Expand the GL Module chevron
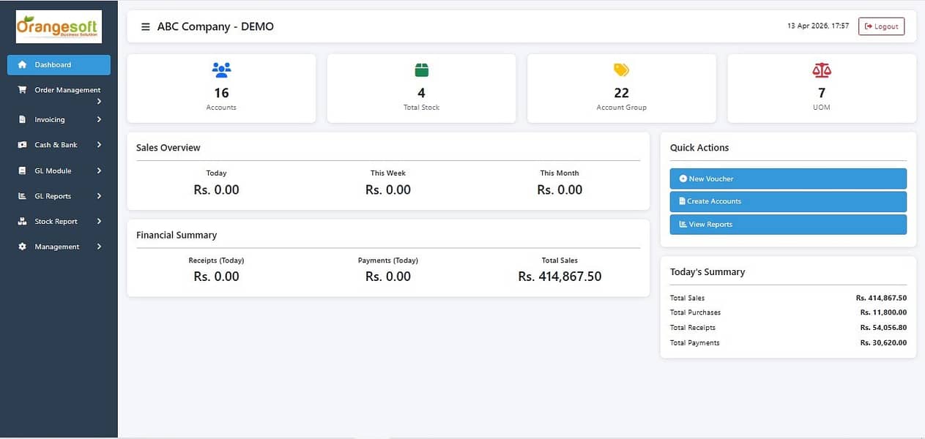Viewport: 925px width, 439px height. 99,170
